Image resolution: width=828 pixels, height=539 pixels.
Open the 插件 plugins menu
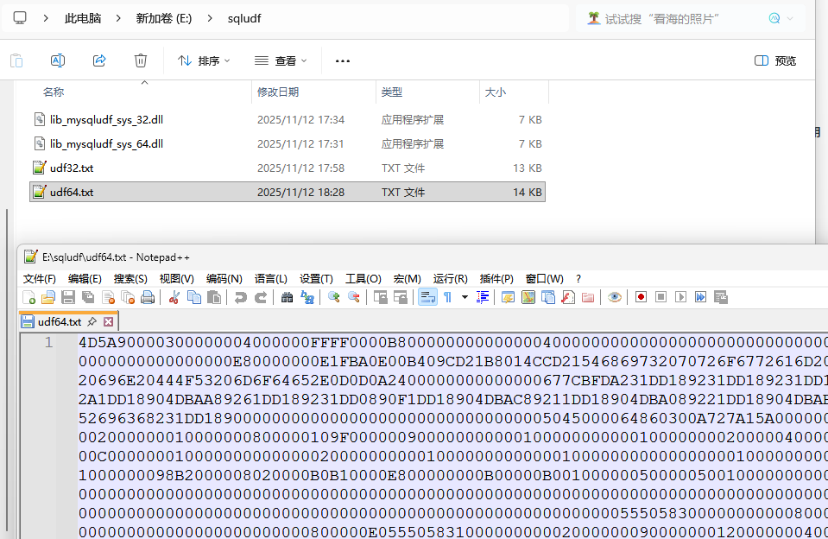click(496, 278)
